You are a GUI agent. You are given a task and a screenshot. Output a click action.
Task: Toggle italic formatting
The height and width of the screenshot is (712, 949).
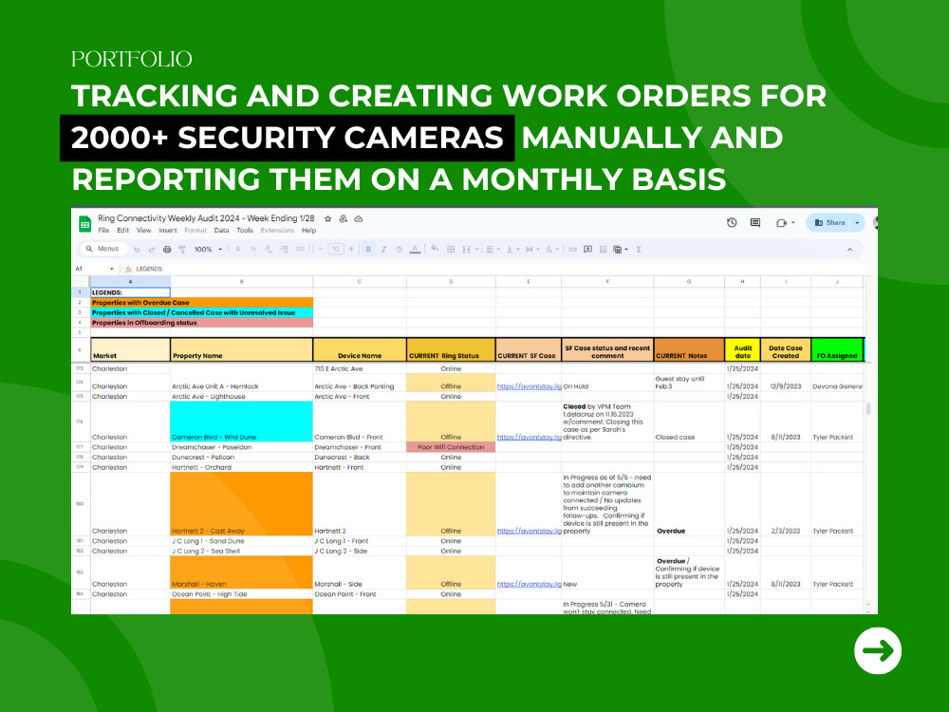(x=383, y=249)
